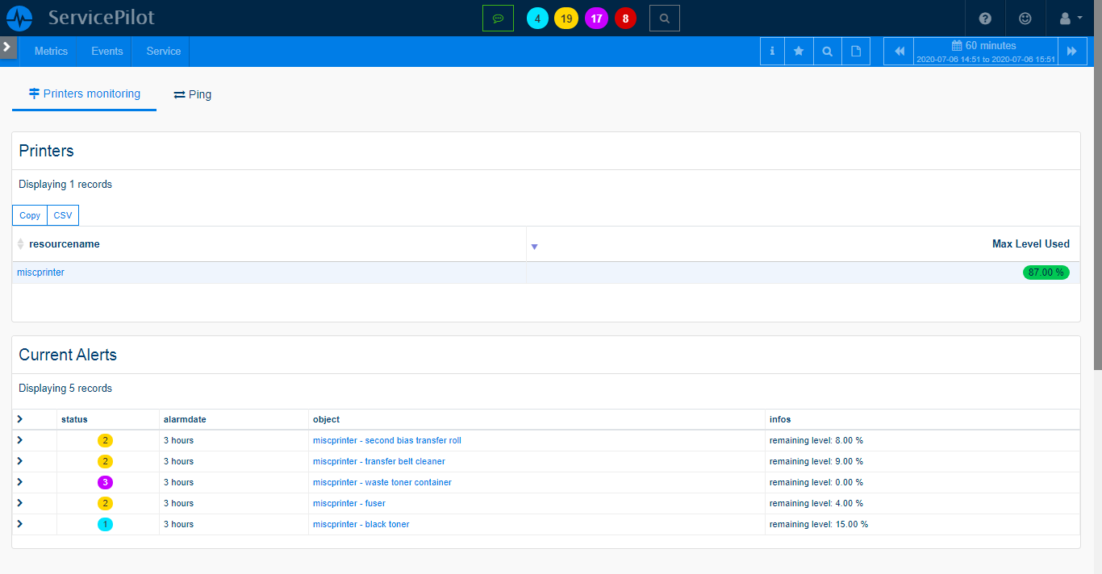Open the chat message icon
This screenshot has height=574, width=1102.
tap(498, 18)
